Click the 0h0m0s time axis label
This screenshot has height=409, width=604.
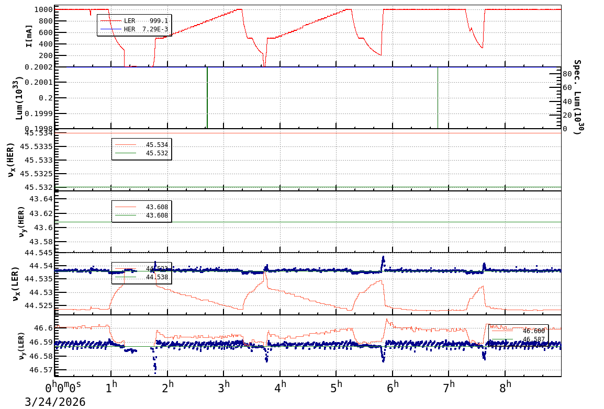pos(63,388)
